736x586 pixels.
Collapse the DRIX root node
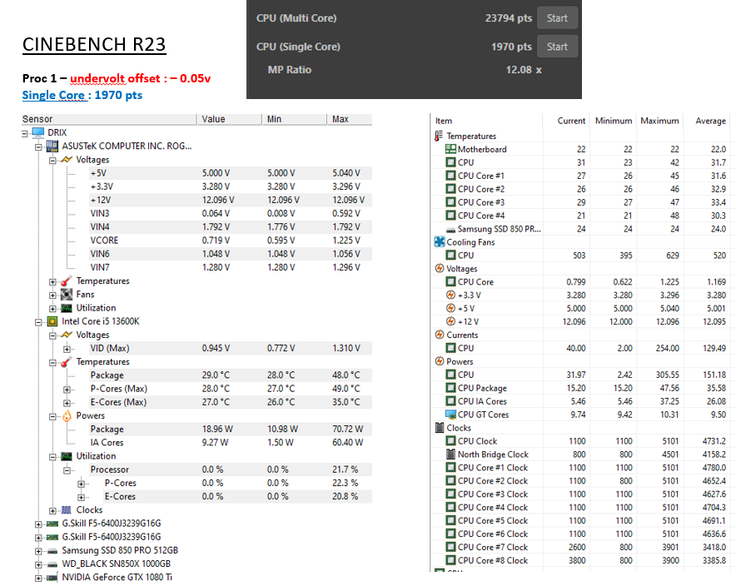24,134
